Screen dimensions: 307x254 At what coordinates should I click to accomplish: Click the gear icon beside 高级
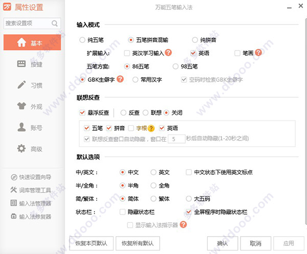coord(21,148)
